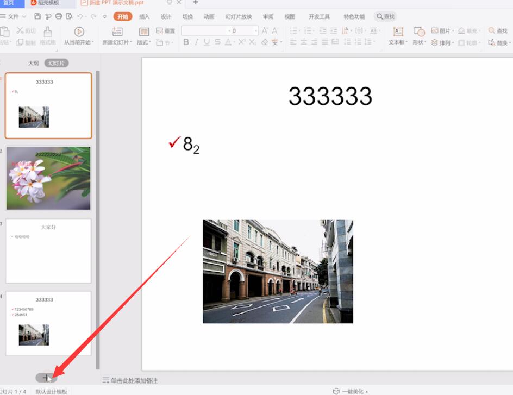The height and width of the screenshot is (395, 513).
Task: Switch to the Animation (动画) tab
Action: [x=209, y=17]
